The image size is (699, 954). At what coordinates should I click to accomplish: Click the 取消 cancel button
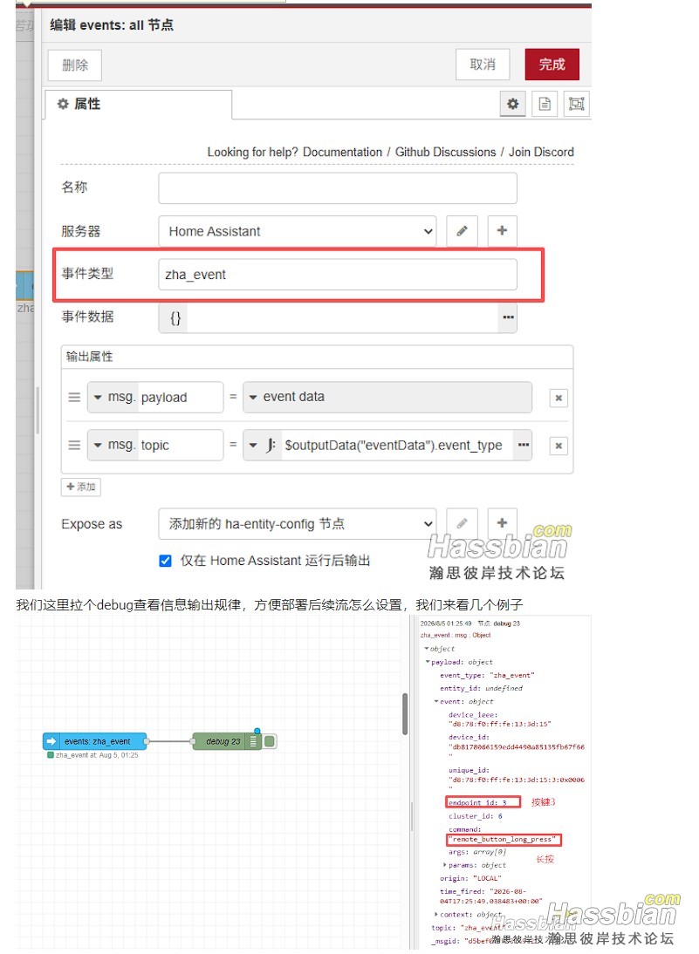(x=483, y=65)
